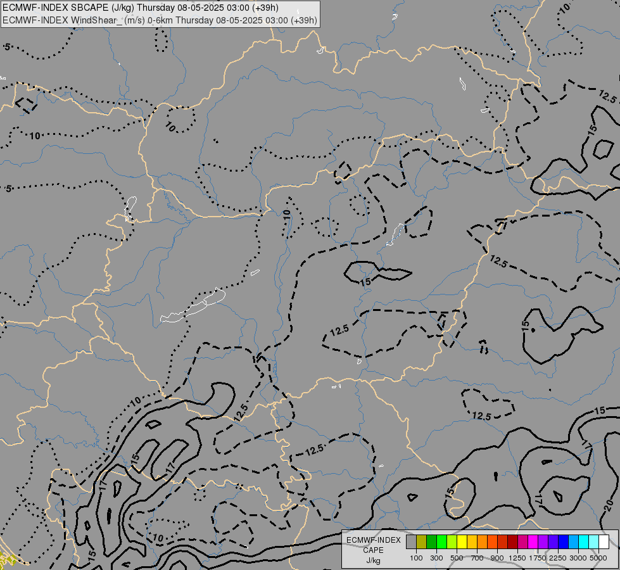Viewport: 620px width, 570px height.
Task: Click the CAPE label in legend
Action: (x=373, y=550)
